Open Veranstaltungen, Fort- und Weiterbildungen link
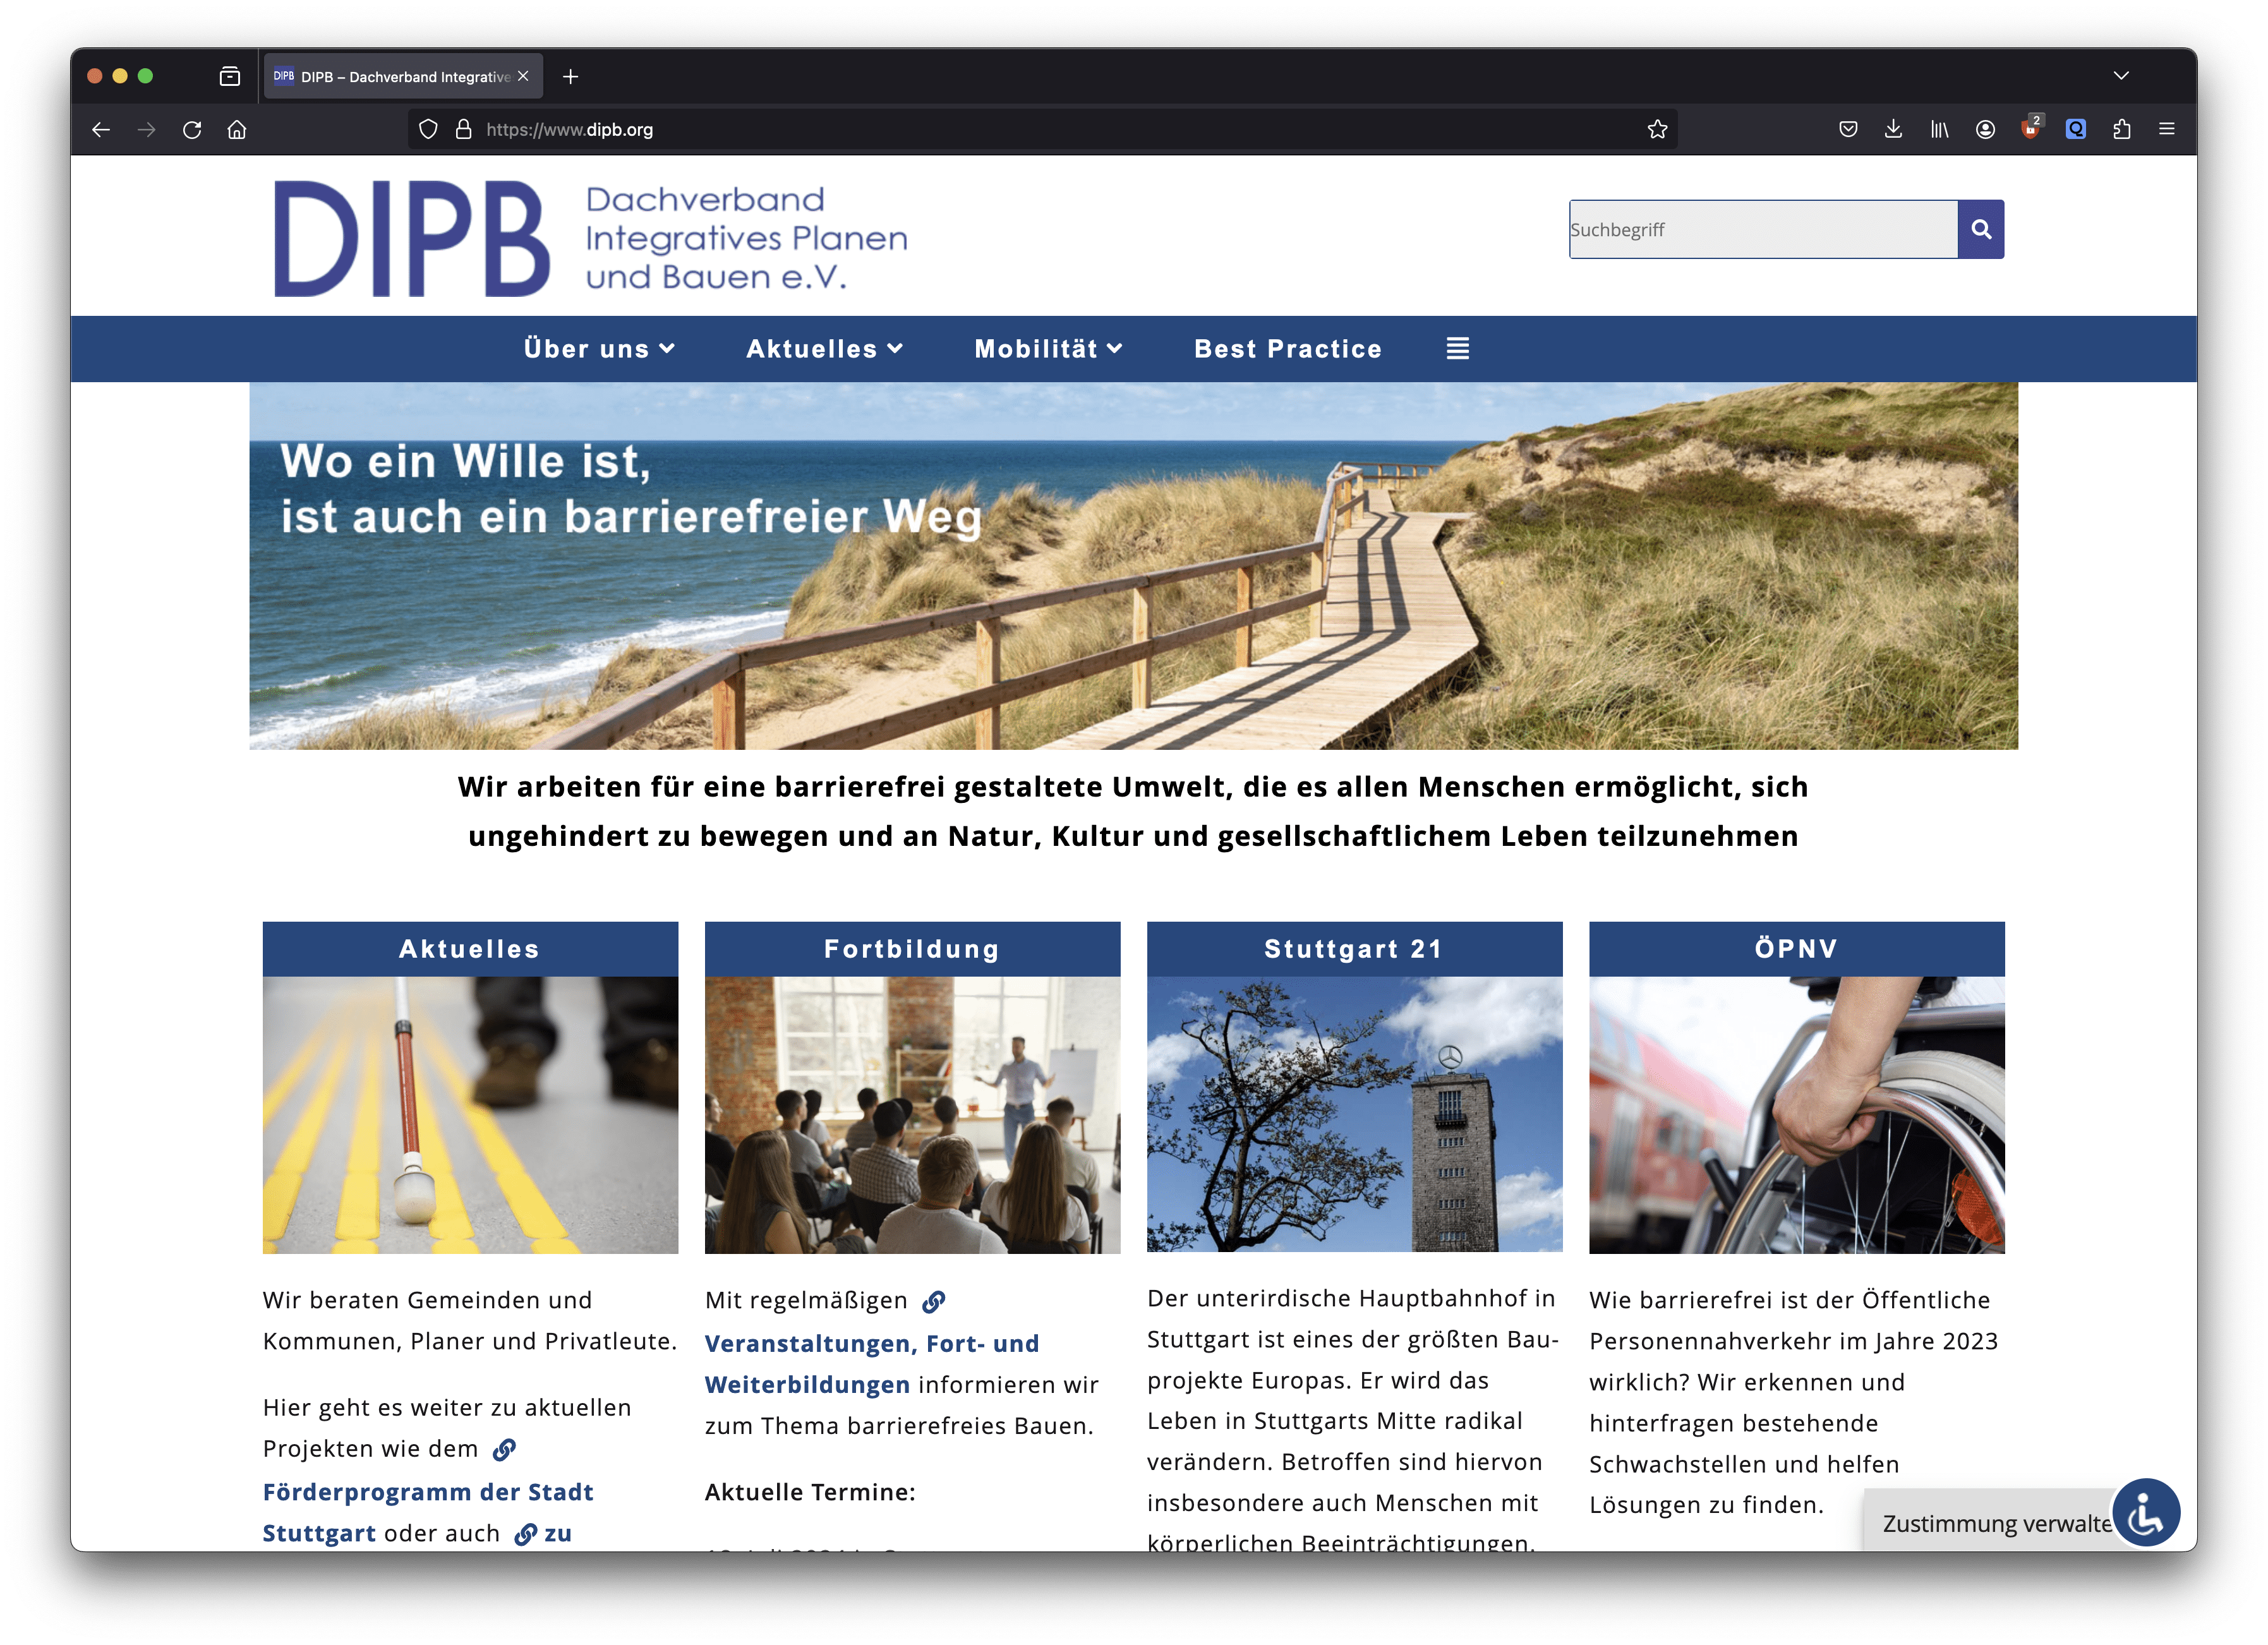This screenshot has width=2268, height=1645. coord(872,1363)
